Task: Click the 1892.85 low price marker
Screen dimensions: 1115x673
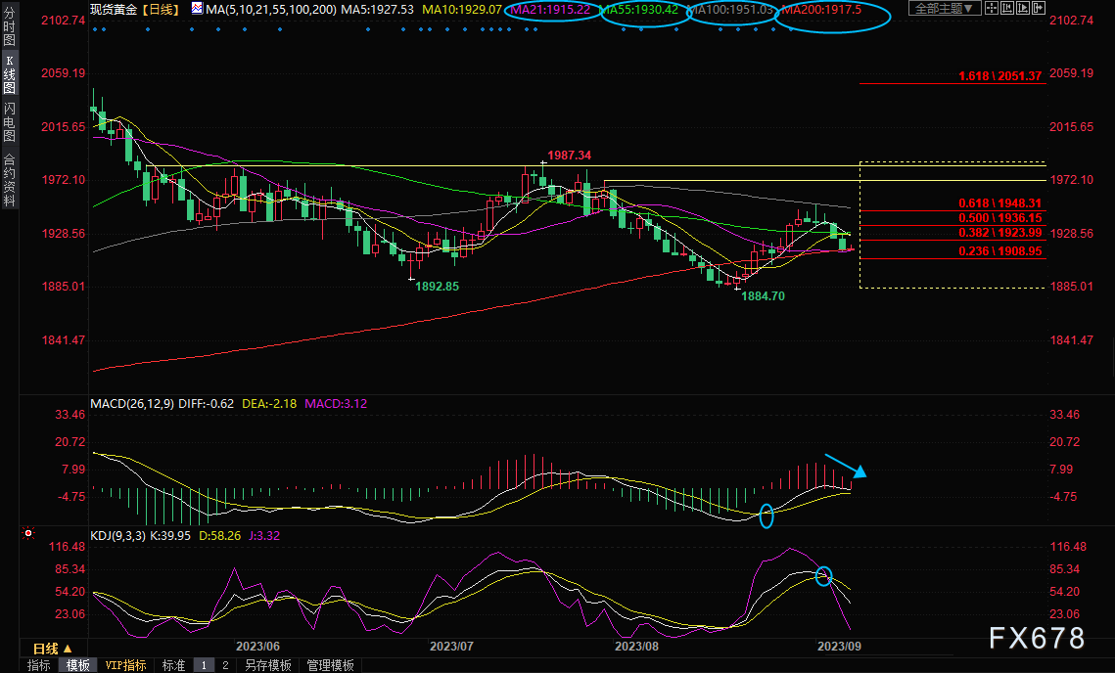Action: tap(437, 287)
